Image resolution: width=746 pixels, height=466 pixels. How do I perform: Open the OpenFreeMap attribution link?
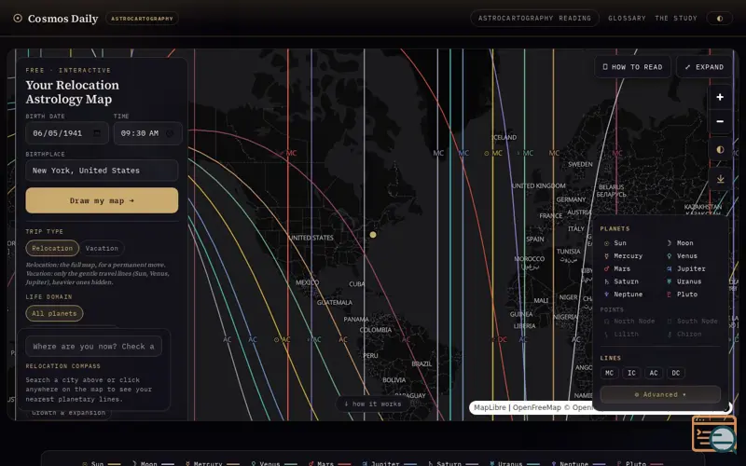[x=537, y=407]
